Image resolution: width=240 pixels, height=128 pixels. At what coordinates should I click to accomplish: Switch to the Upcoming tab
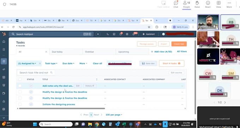pos(132,52)
